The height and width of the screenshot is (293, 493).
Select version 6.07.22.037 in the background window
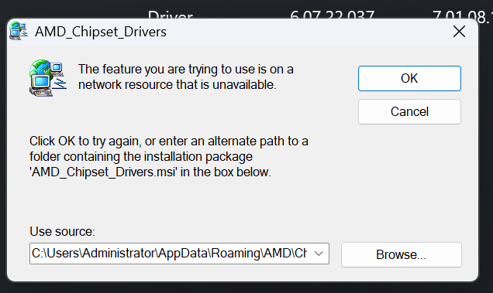(x=332, y=15)
